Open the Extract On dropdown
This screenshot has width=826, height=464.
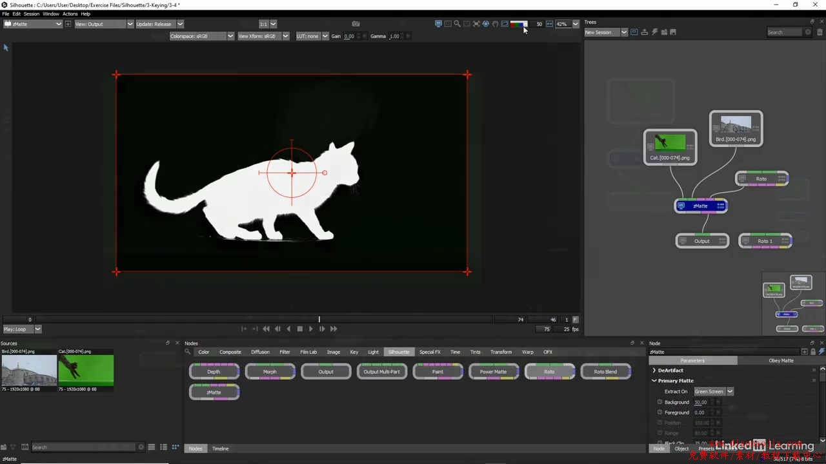click(x=714, y=391)
